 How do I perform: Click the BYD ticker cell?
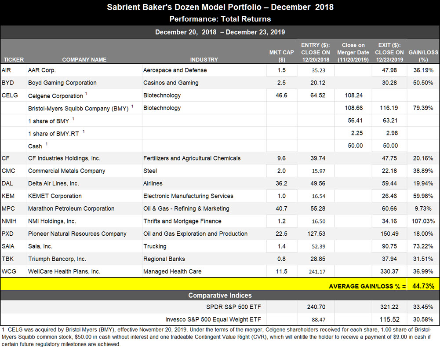tap(7, 83)
